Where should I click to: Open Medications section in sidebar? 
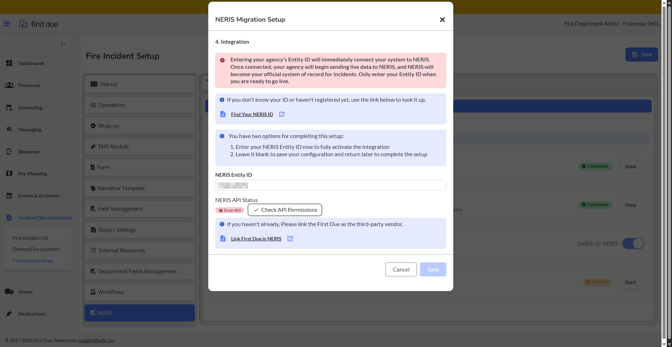tap(31, 314)
